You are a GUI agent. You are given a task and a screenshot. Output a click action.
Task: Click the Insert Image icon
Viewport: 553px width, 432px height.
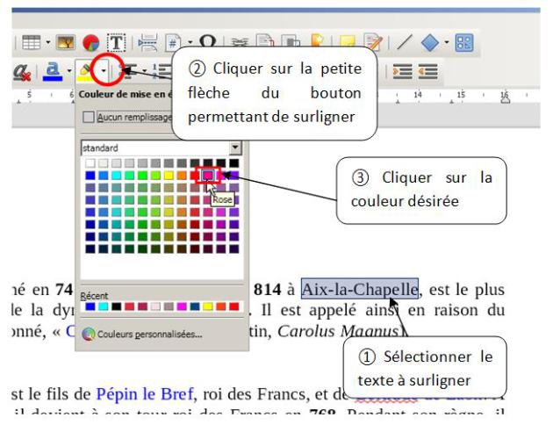coord(64,42)
